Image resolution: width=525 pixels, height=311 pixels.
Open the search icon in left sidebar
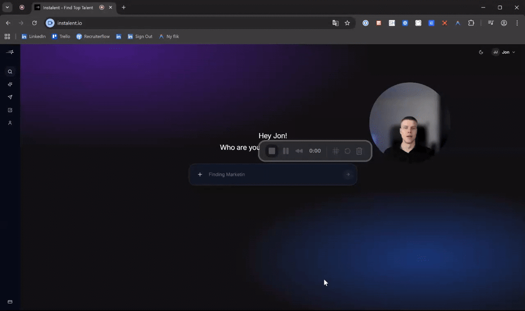[10, 72]
